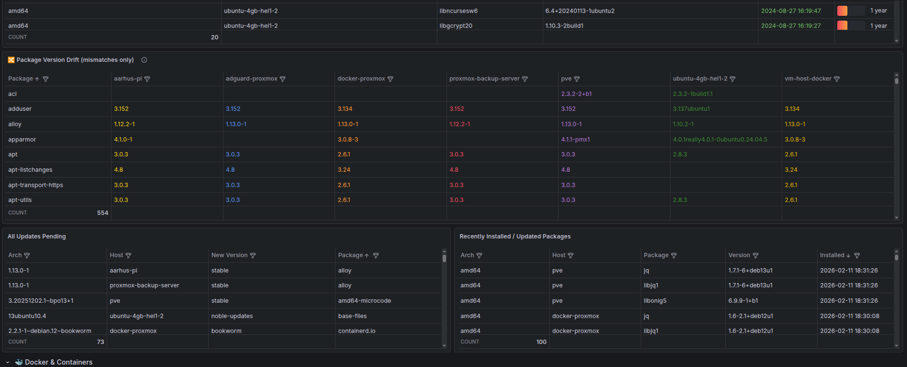Click the 3.137ubuntu1 version cell
907x367 pixels.
(691, 109)
